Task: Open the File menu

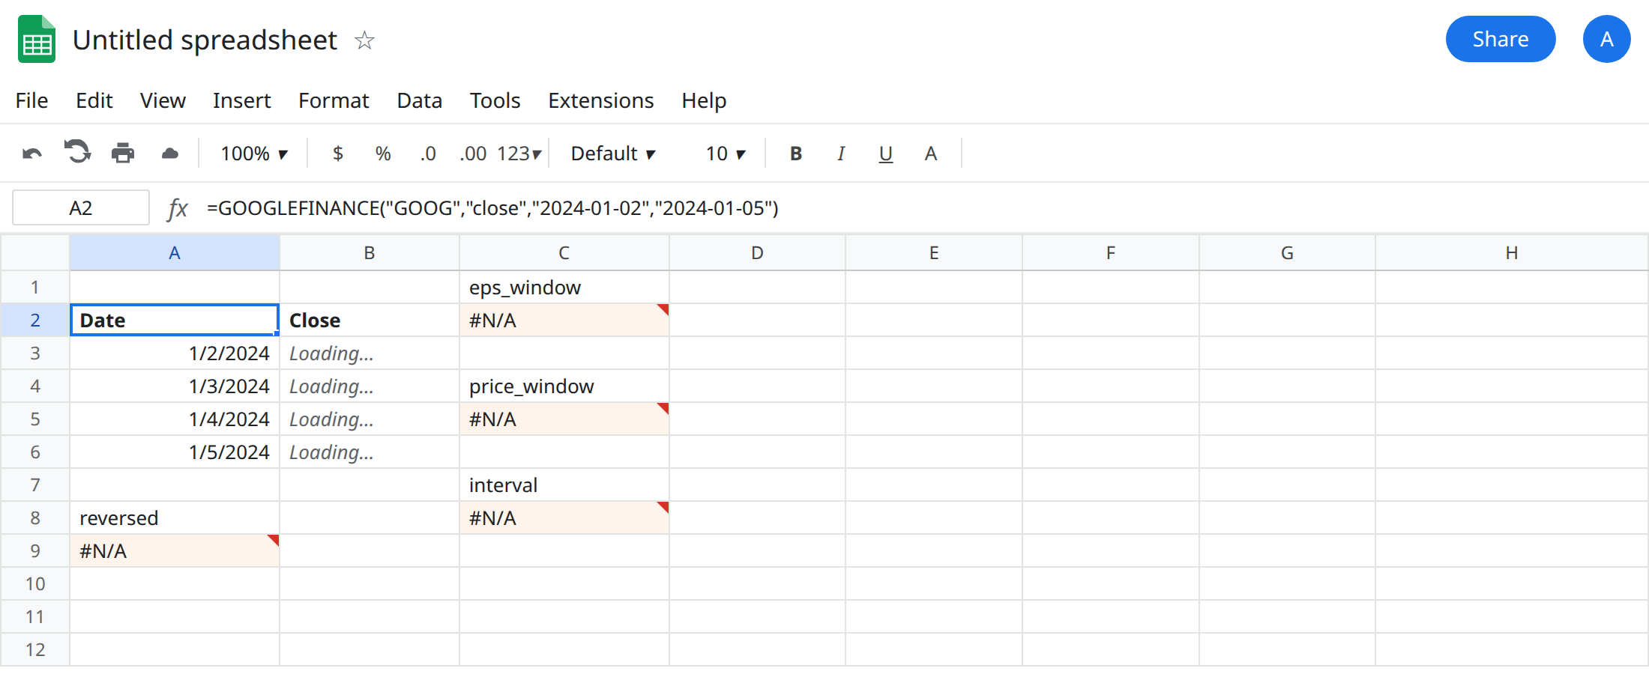Action: click(x=31, y=100)
